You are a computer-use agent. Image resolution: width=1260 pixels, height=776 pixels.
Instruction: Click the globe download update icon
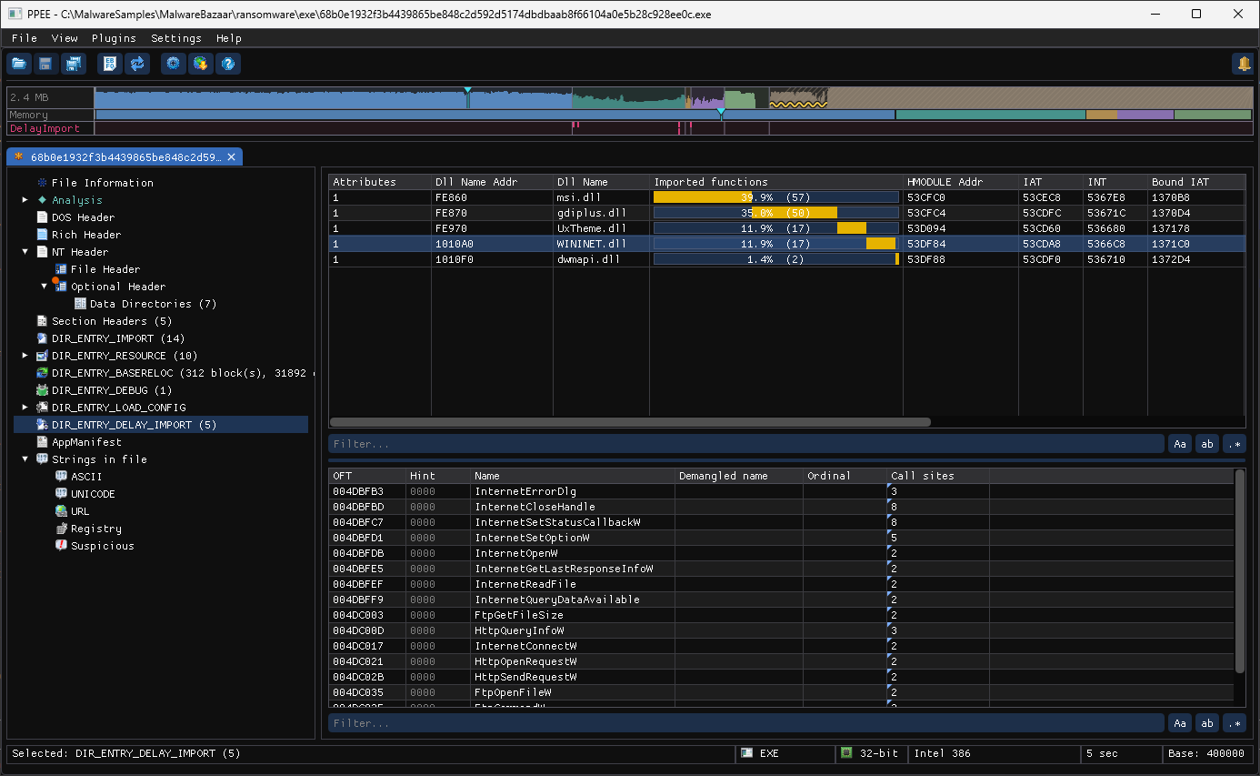pos(201,64)
